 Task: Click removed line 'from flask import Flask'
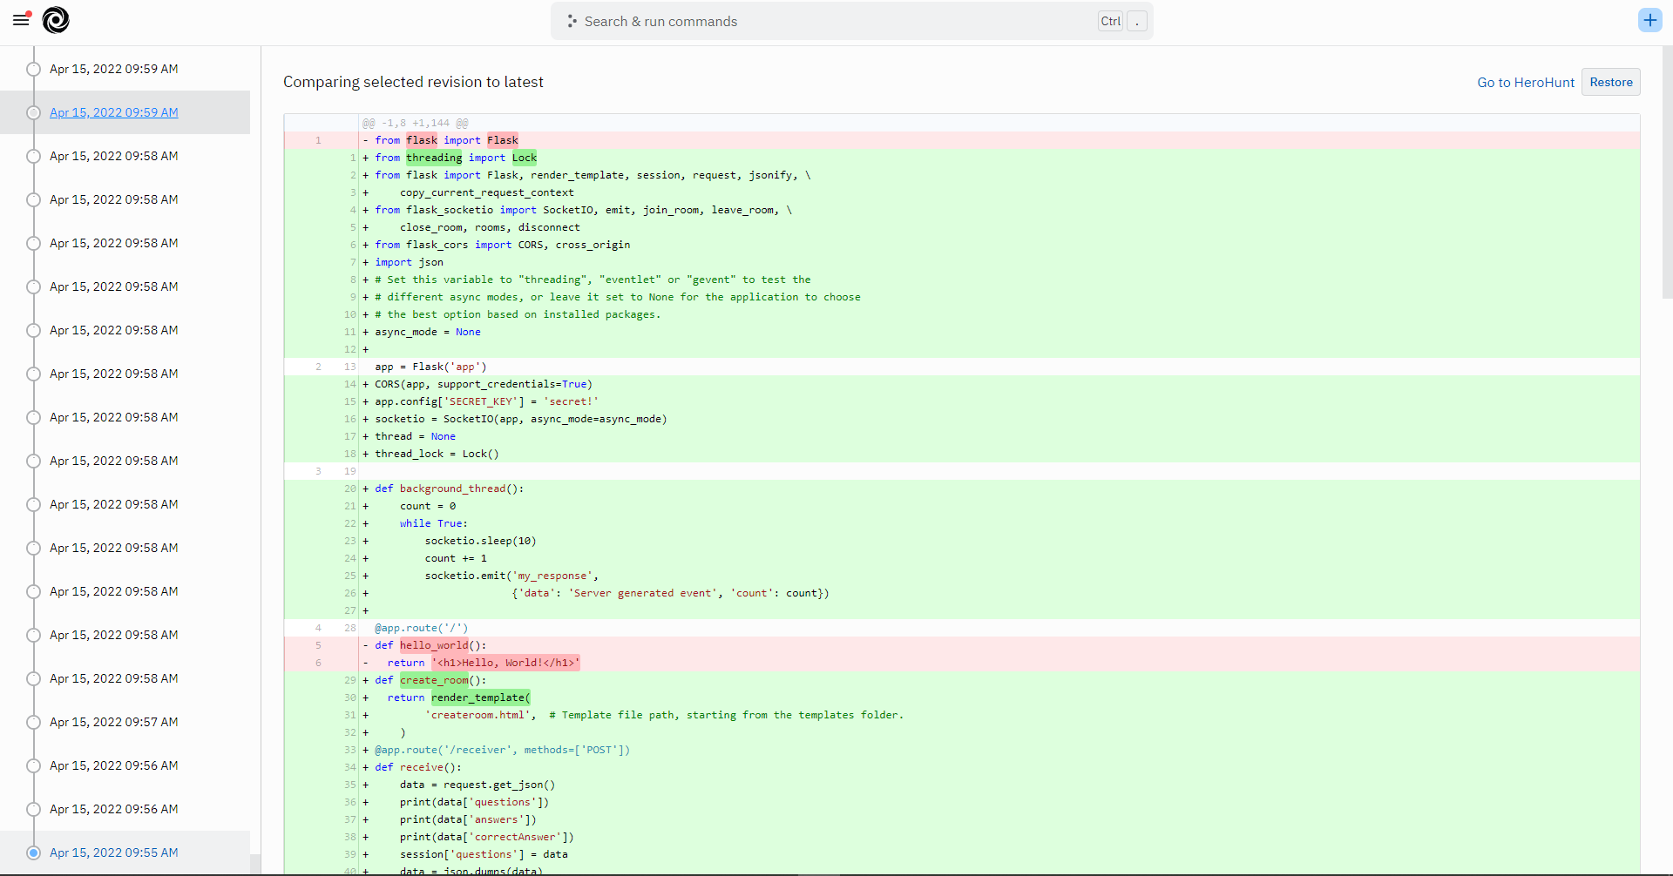(962, 140)
